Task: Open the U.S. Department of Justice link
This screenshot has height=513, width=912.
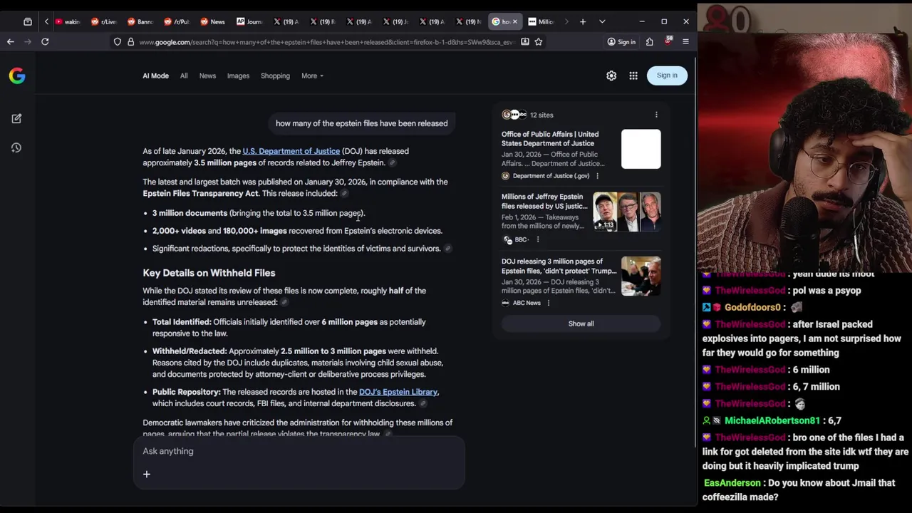Action: point(291,151)
